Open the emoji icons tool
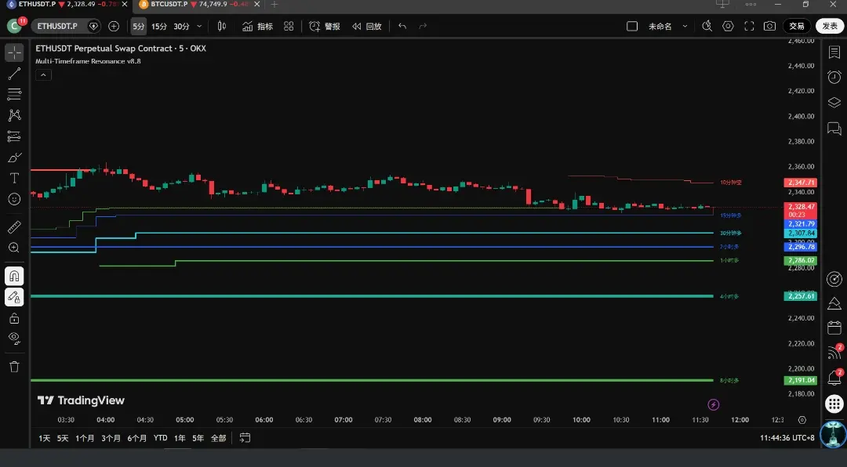Screen dimensions: 847x467 coord(15,199)
